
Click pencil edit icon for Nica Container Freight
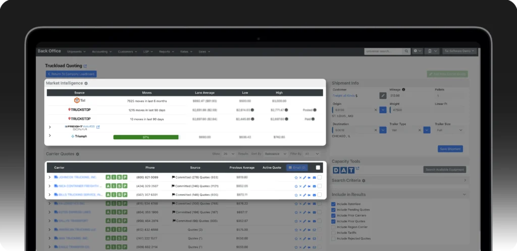coord(304,186)
